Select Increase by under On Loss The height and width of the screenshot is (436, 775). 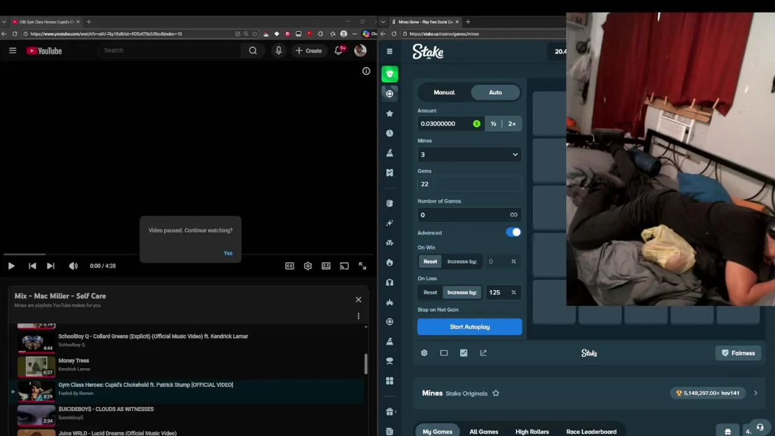click(462, 292)
